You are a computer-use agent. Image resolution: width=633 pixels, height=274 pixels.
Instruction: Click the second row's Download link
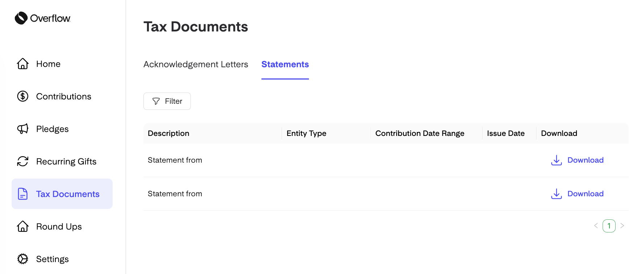click(585, 194)
